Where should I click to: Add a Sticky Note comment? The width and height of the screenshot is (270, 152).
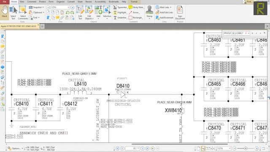[136, 7]
